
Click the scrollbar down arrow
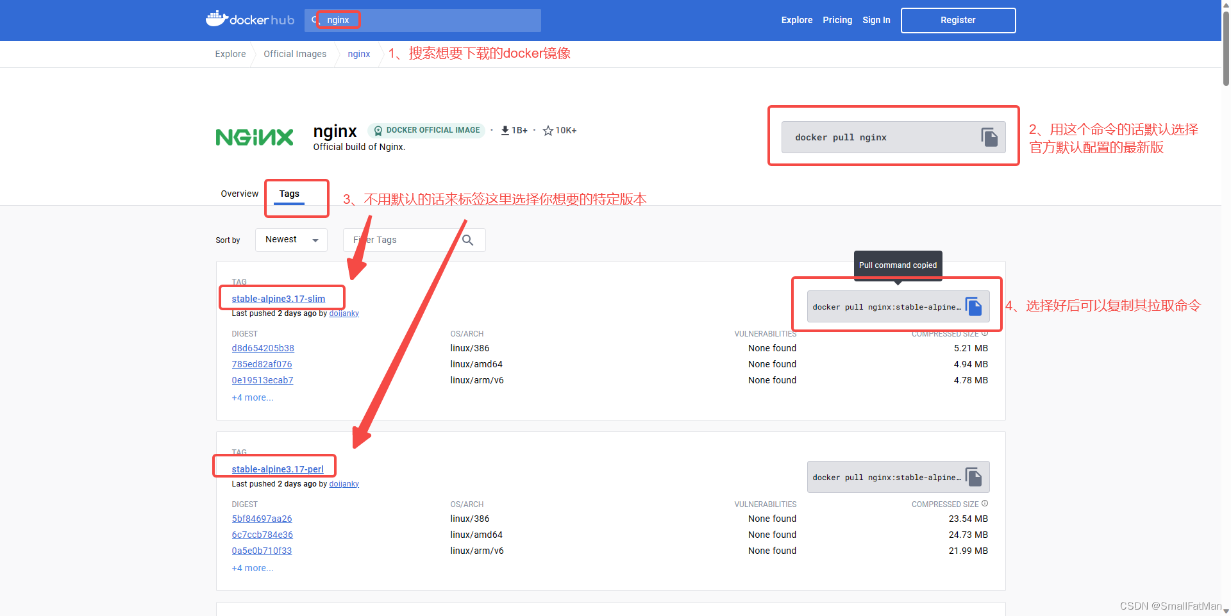pos(1226,612)
